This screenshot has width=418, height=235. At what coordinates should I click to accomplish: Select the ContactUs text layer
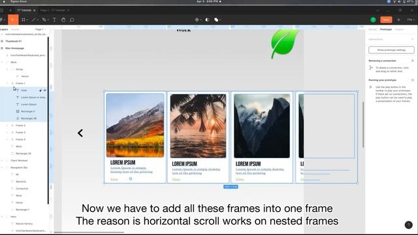click(x=22, y=189)
